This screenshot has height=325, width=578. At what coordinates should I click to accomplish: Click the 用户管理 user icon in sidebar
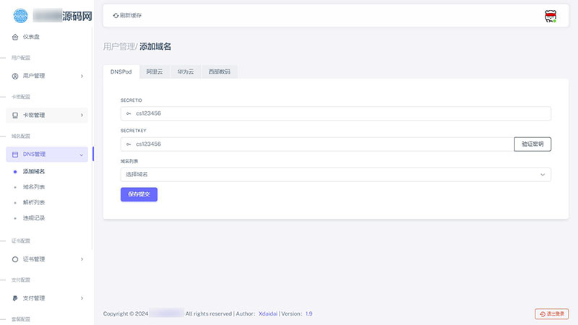pyautogui.click(x=15, y=76)
